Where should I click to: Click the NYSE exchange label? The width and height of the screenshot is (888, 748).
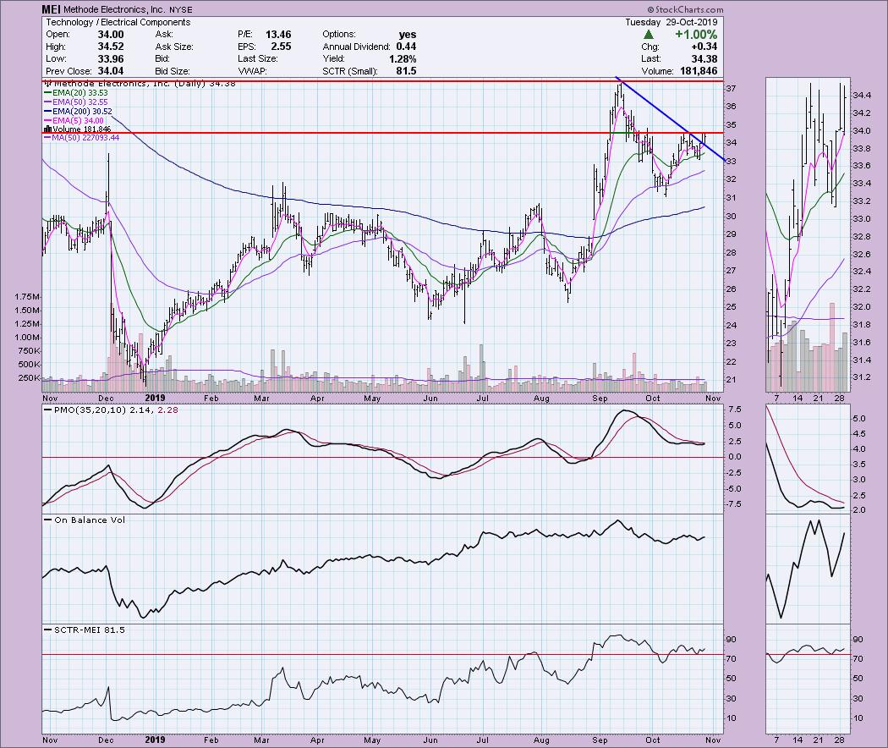coord(180,9)
